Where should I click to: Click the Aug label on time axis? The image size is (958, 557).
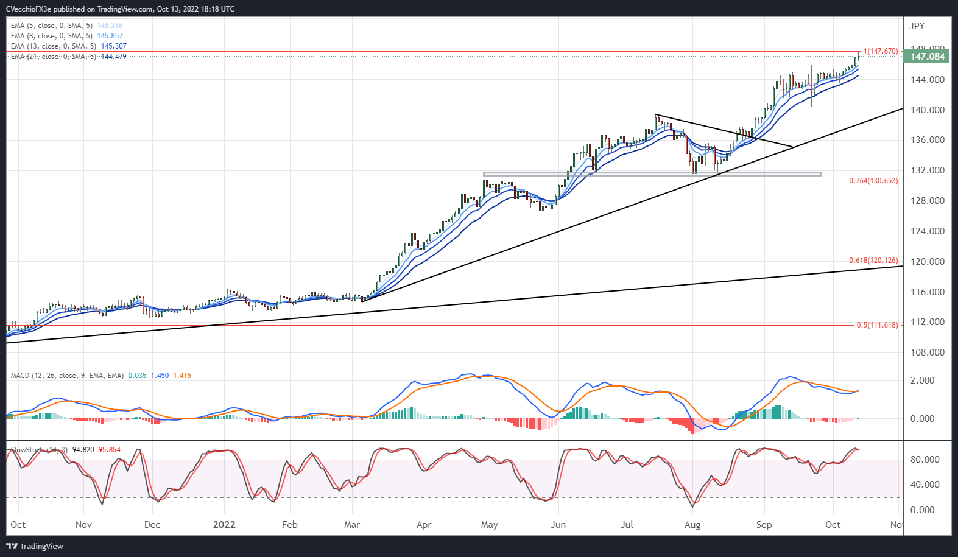692,525
